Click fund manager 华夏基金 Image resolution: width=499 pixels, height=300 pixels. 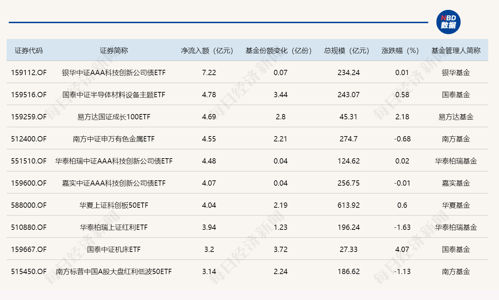pos(456,205)
